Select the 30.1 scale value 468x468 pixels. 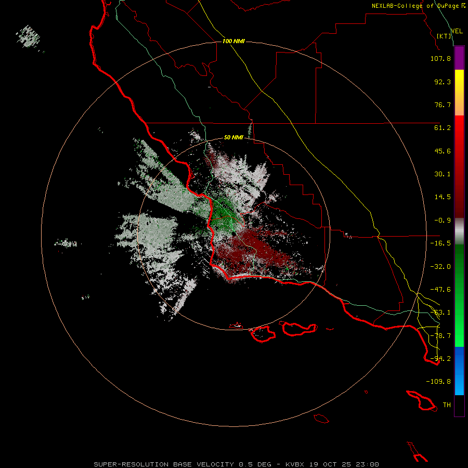click(x=443, y=174)
